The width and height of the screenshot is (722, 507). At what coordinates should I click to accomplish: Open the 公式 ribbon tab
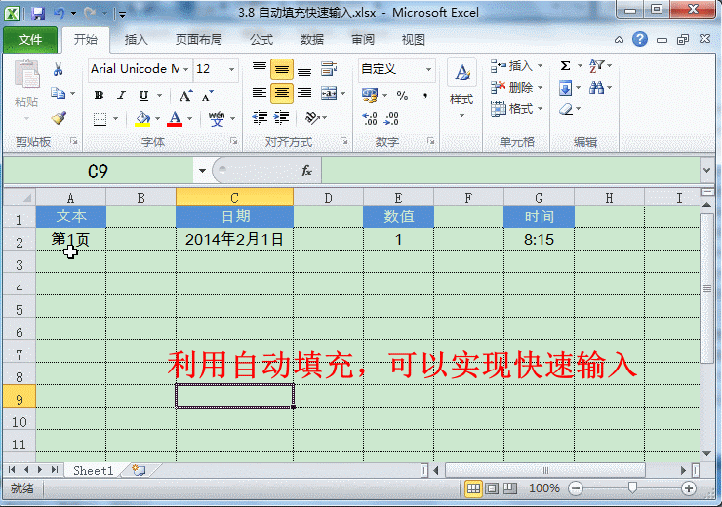point(261,40)
